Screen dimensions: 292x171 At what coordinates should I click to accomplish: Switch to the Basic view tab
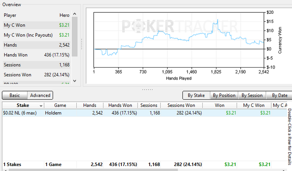[15, 96]
